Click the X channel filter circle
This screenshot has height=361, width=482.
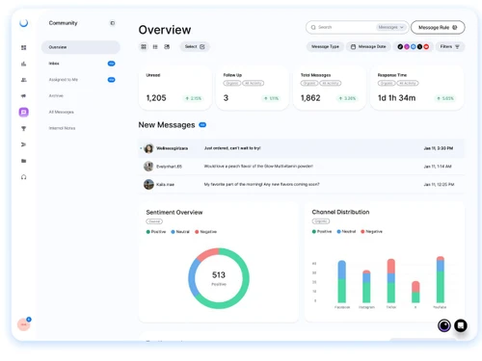[419, 47]
